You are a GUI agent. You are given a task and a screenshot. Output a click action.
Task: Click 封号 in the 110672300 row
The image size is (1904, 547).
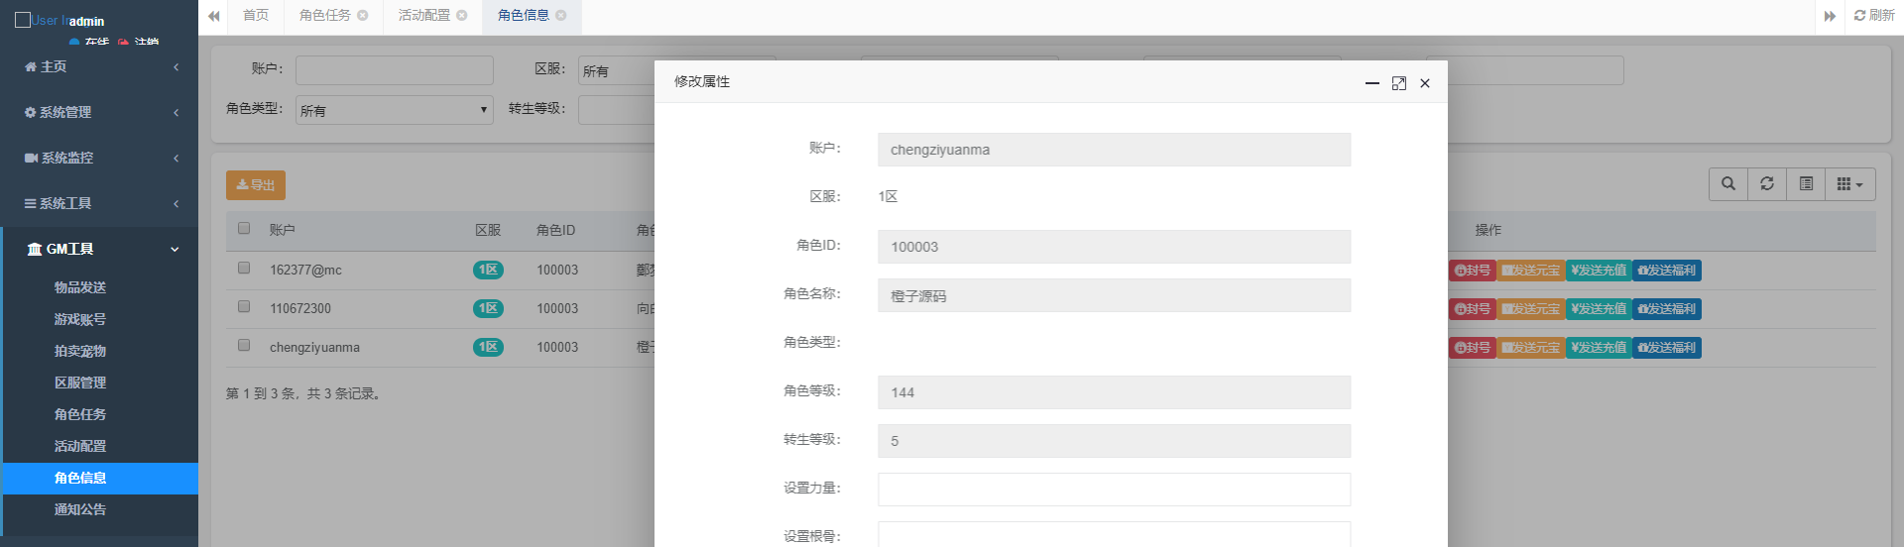click(1473, 309)
